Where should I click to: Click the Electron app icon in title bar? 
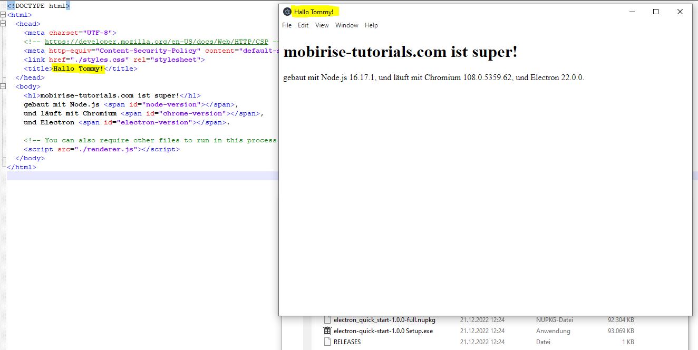click(x=287, y=12)
